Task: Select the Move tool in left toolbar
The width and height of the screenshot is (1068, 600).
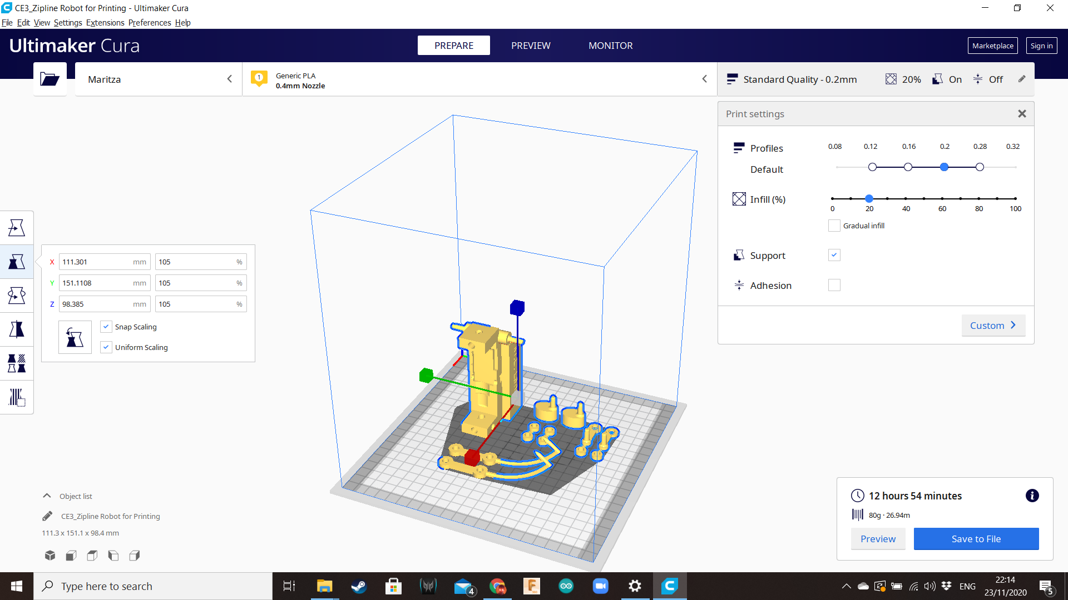Action: tap(17, 228)
